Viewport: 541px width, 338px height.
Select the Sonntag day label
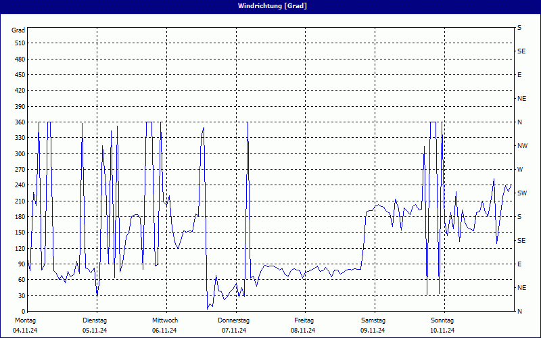point(442,320)
